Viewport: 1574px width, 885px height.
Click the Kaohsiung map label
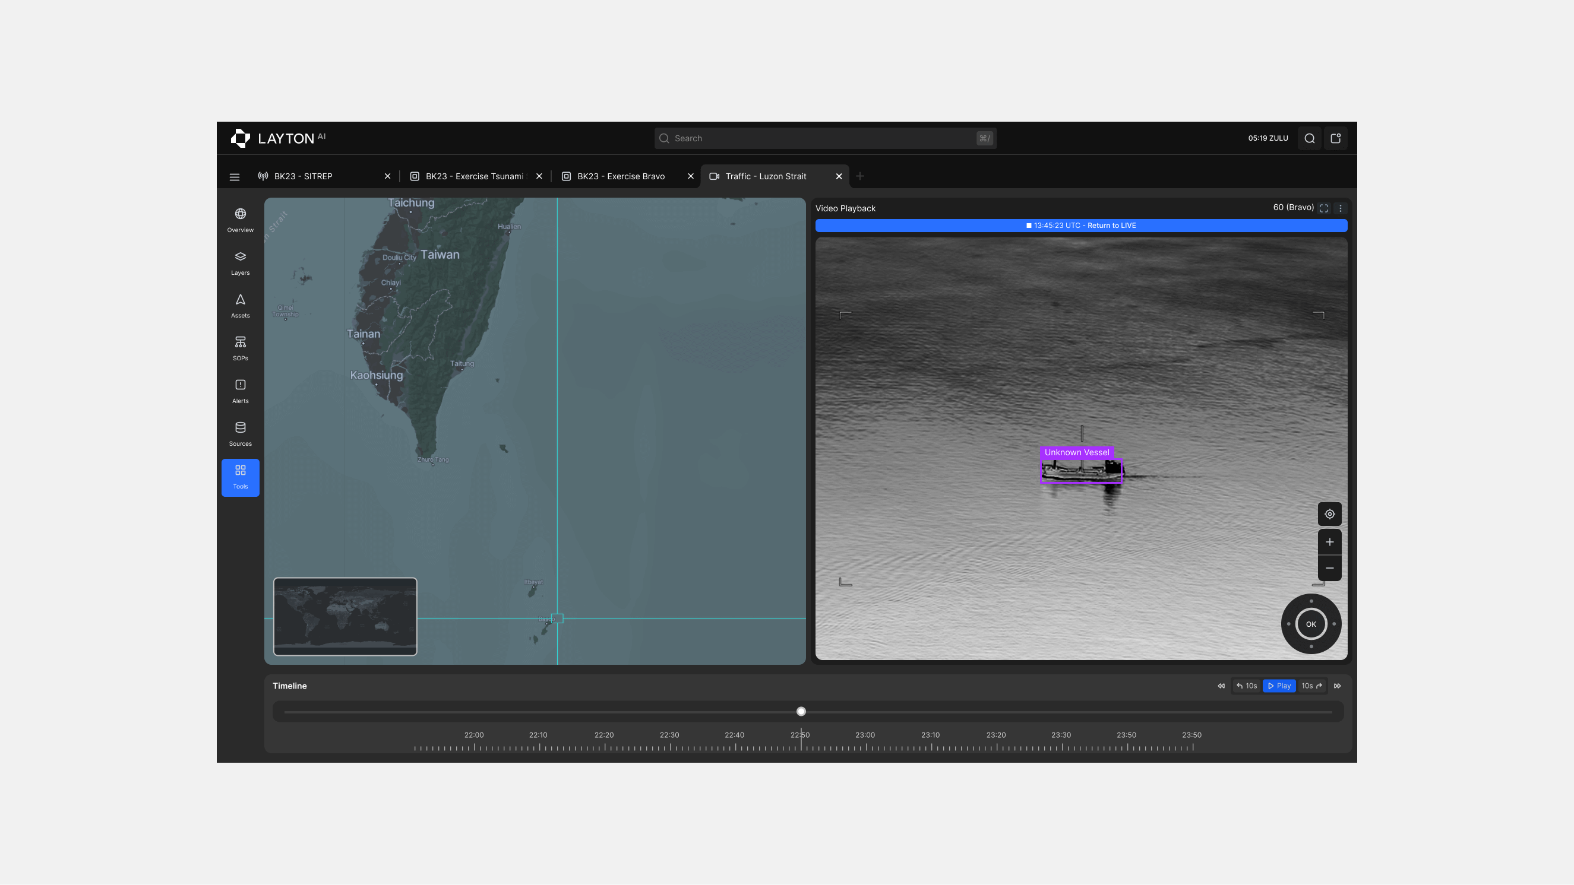[377, 376]
